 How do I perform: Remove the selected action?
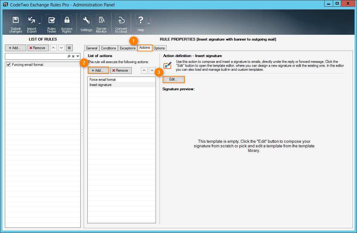(121, 70)
